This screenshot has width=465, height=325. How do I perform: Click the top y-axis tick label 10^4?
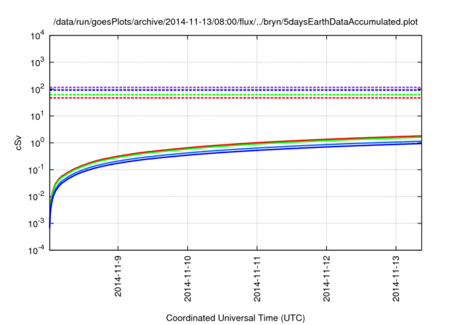[36, 36]
